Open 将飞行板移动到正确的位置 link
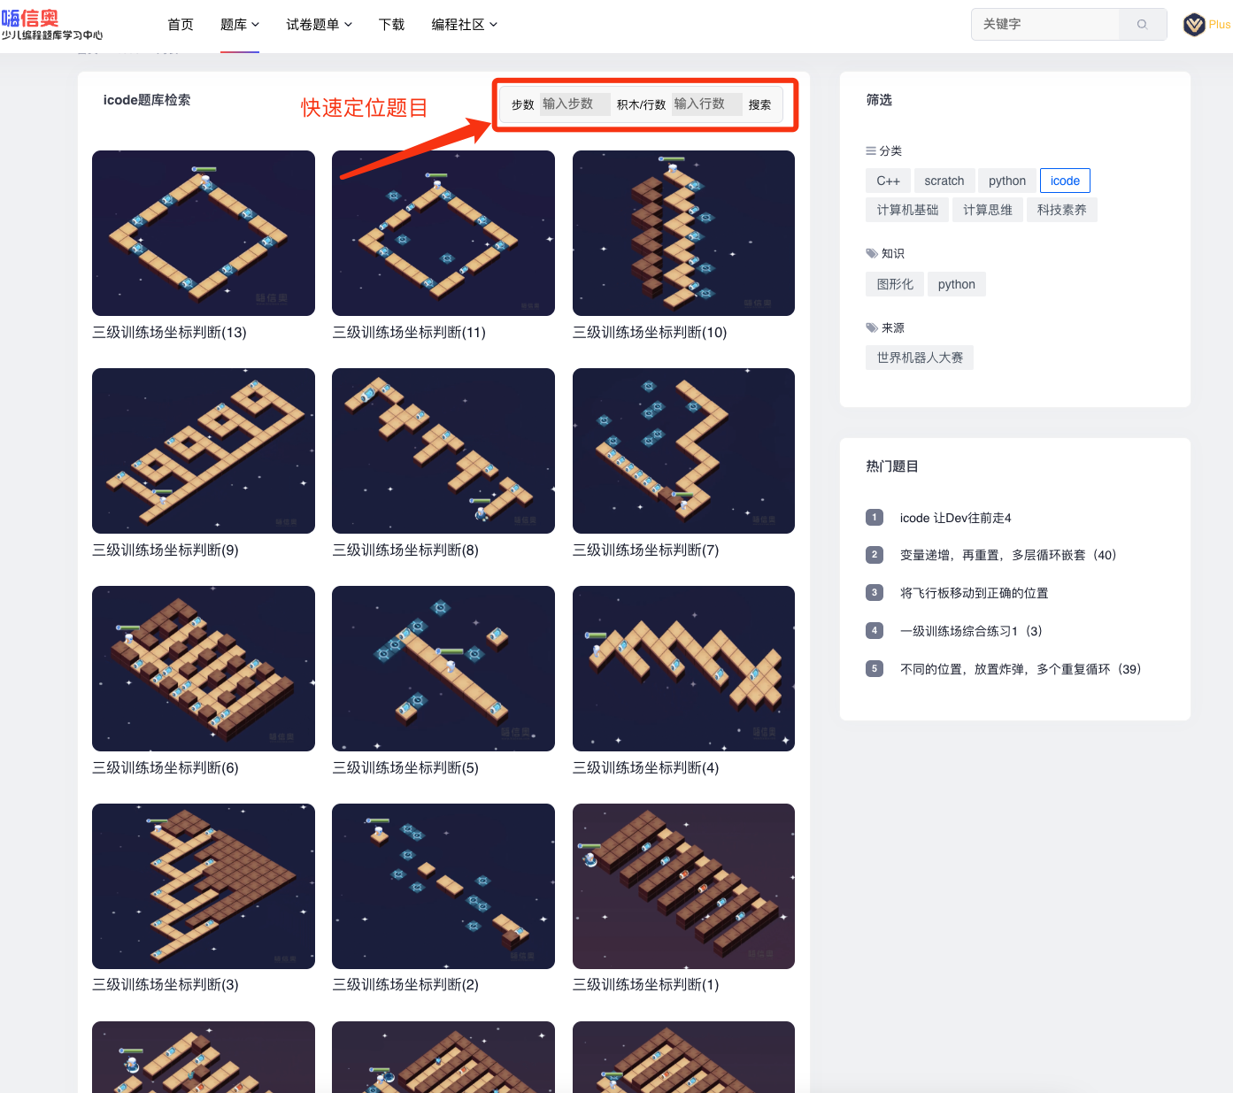Viewport: 1233px width, 1093px height. pyautogui.click(x=974, y=593)
